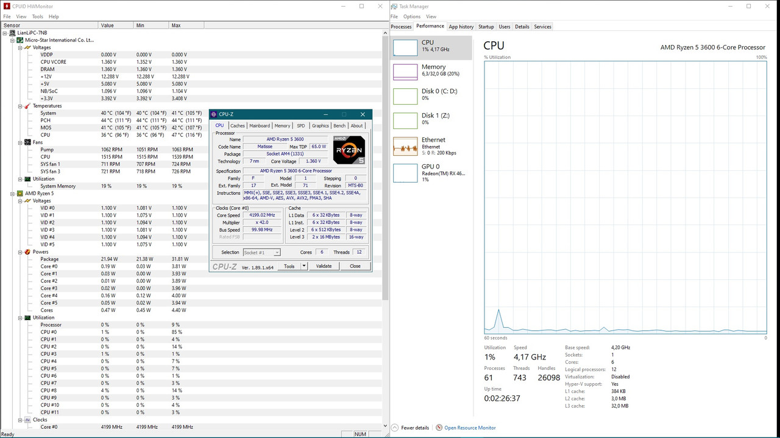Click the icon beside Clocks in HWMonitor
The height and width of the screenshot is (438, 780).
27,420
